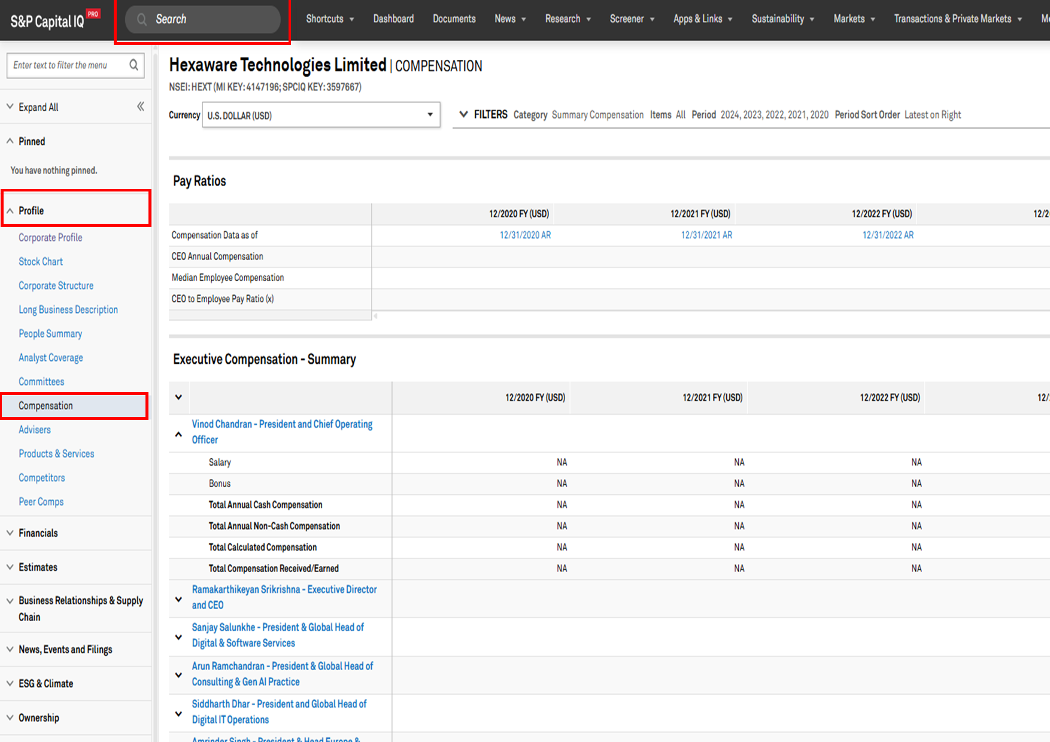Screen dimensions: 1050x742
Task: Click the magnifier icon in menu filter box
Action: coord(133,65)
